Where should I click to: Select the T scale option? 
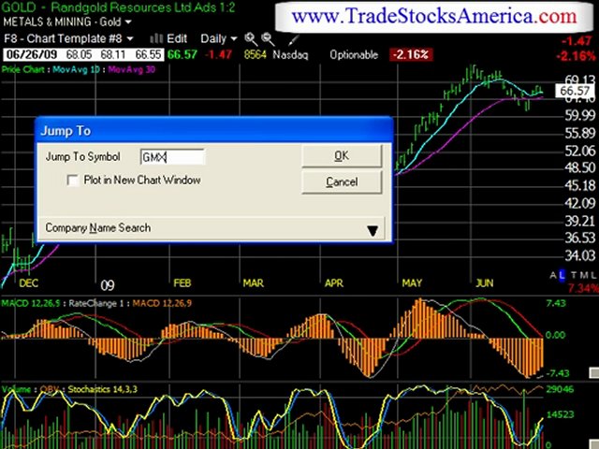pos(574,275)
